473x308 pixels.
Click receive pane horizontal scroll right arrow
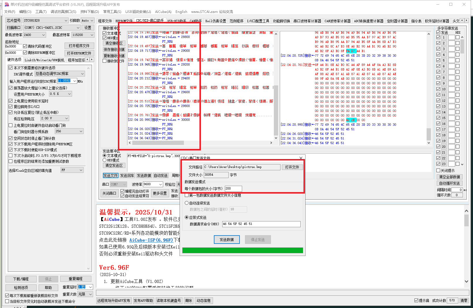point(271,143)
